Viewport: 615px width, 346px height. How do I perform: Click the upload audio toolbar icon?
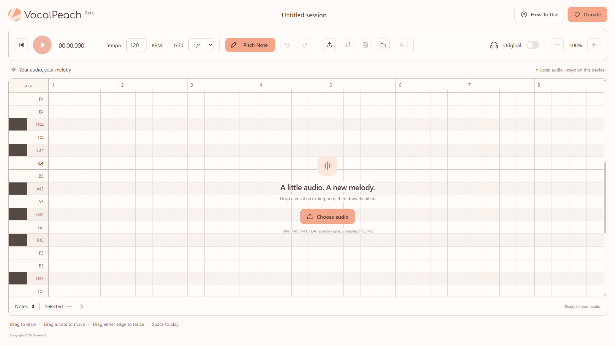(x=329, y=45)
